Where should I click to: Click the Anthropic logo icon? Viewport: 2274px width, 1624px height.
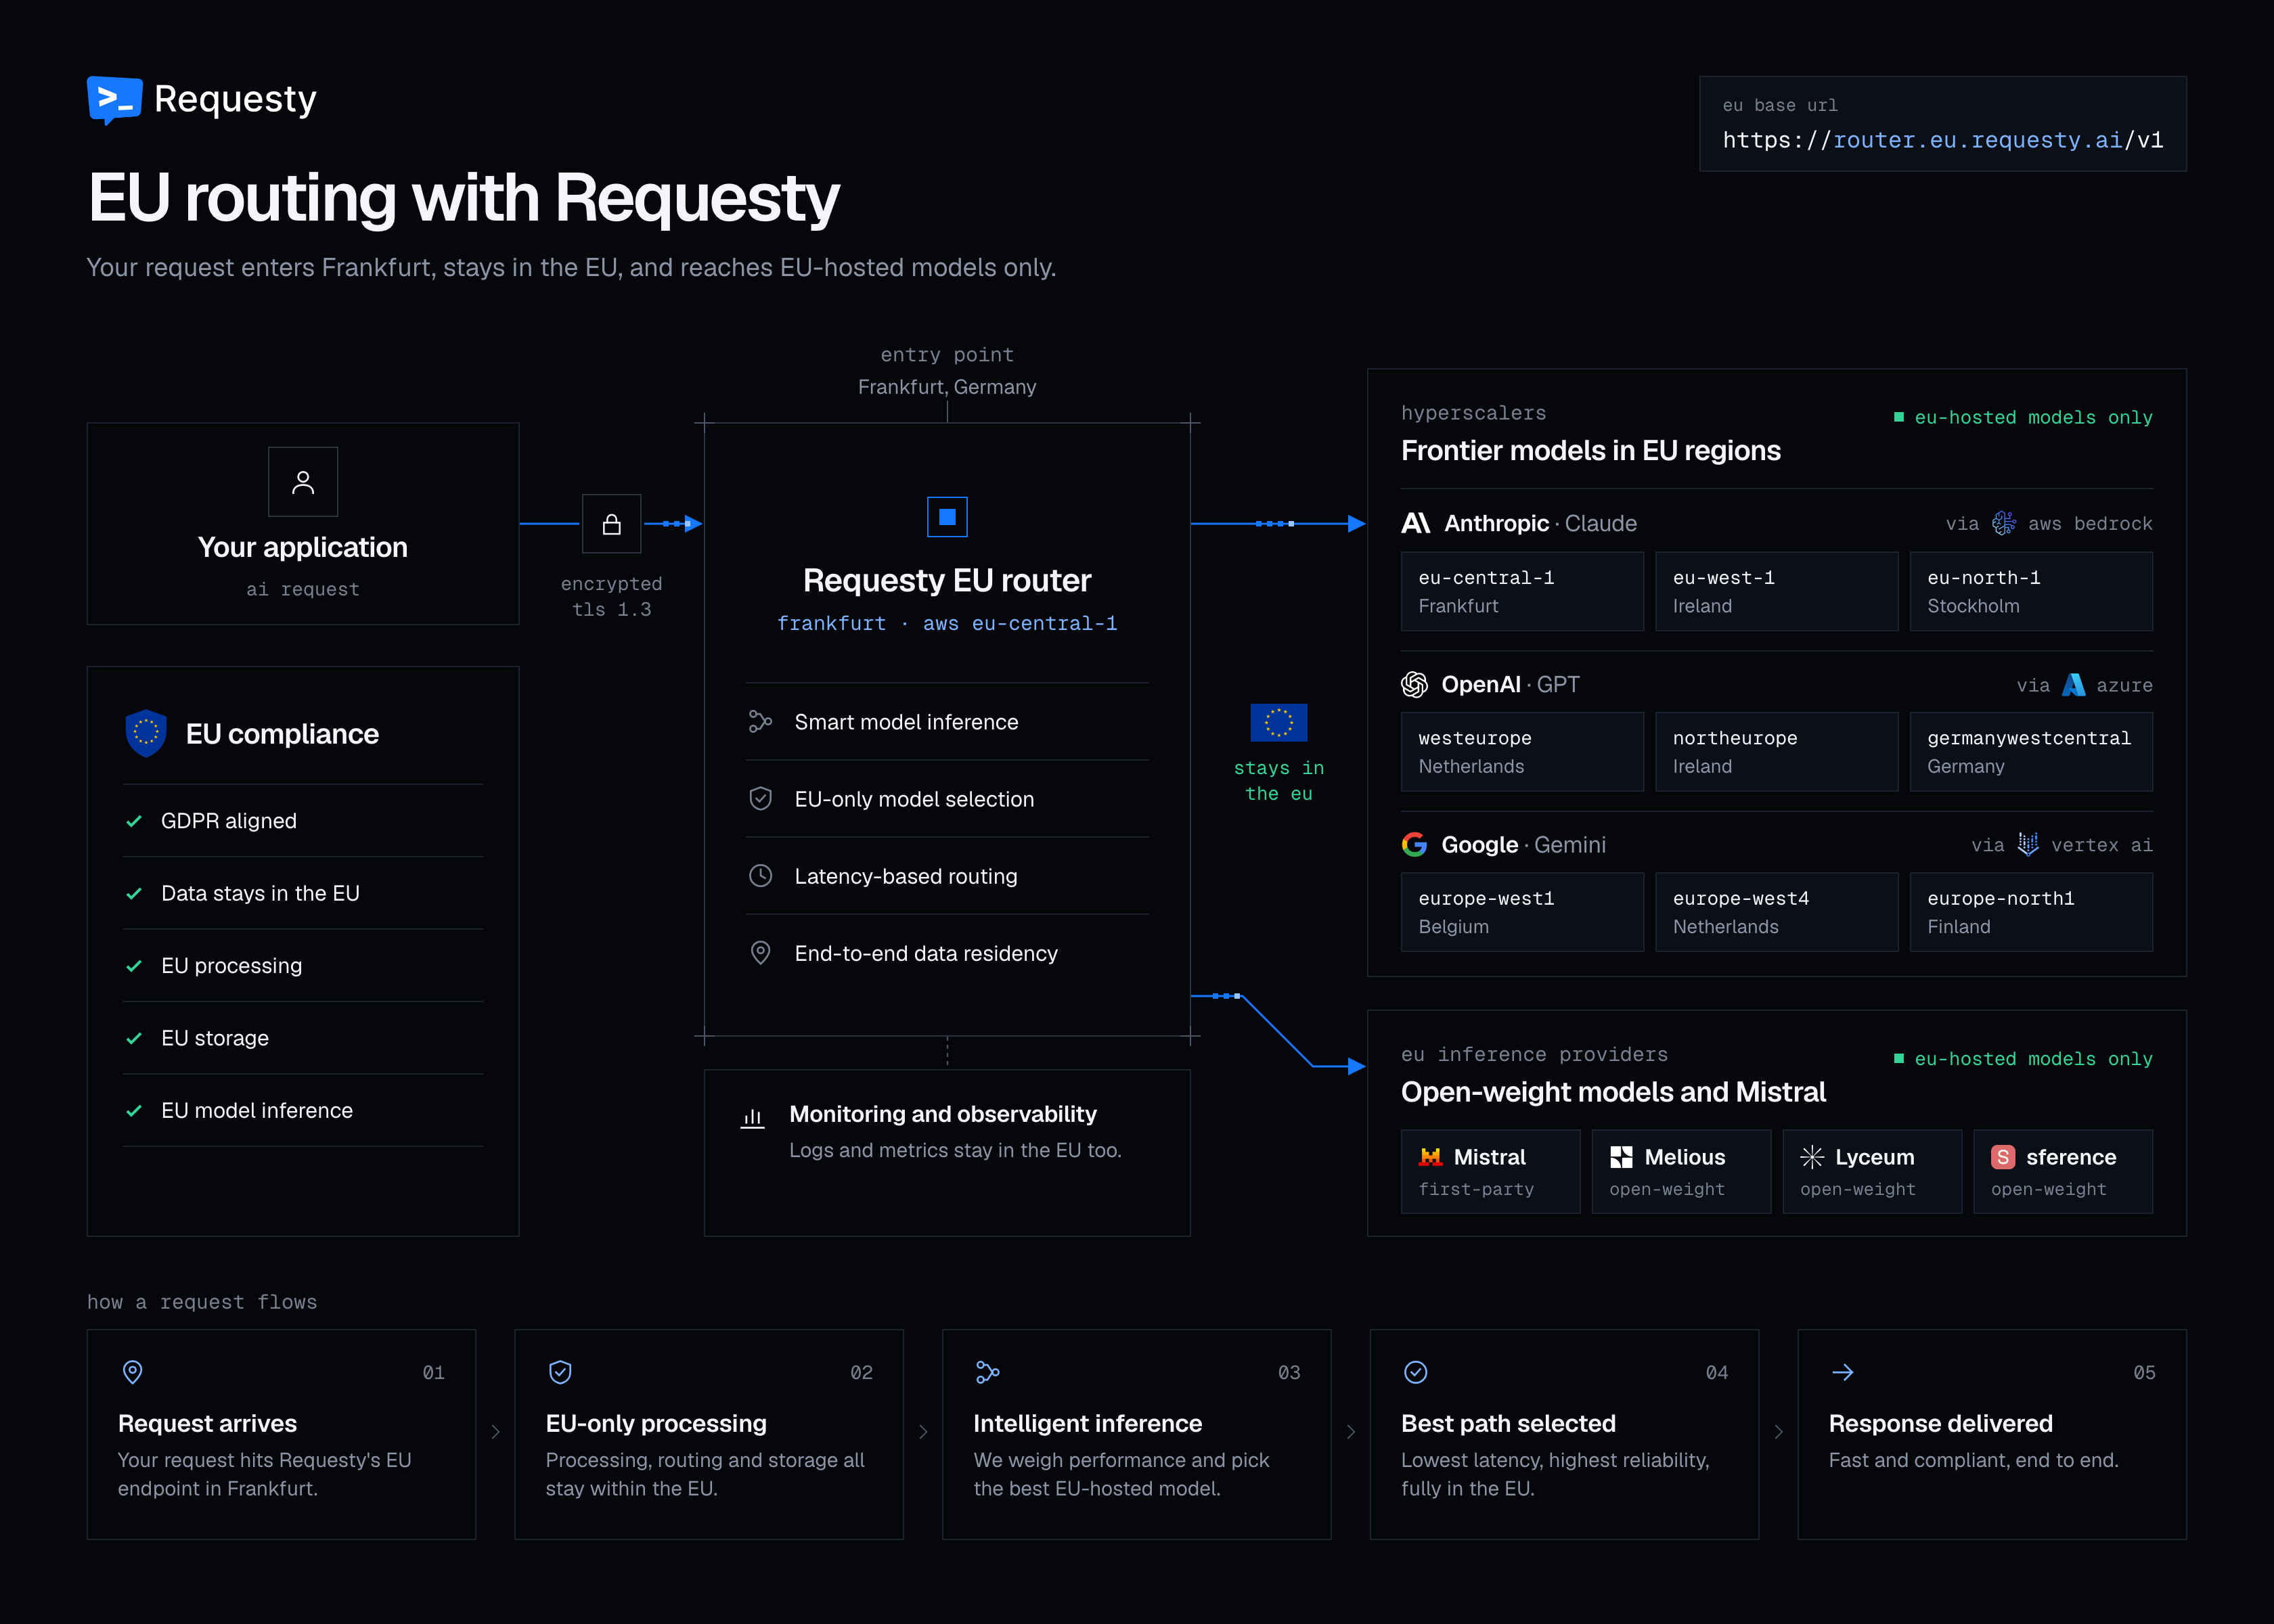tap(1416, 523)
